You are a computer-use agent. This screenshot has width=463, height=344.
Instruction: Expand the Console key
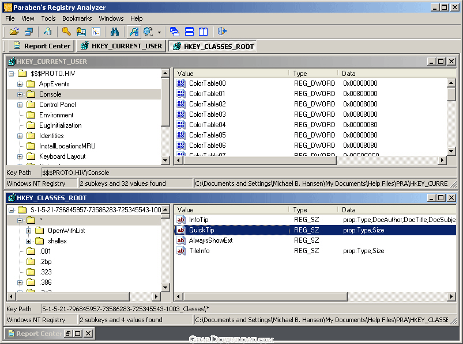tap(20, 94)
